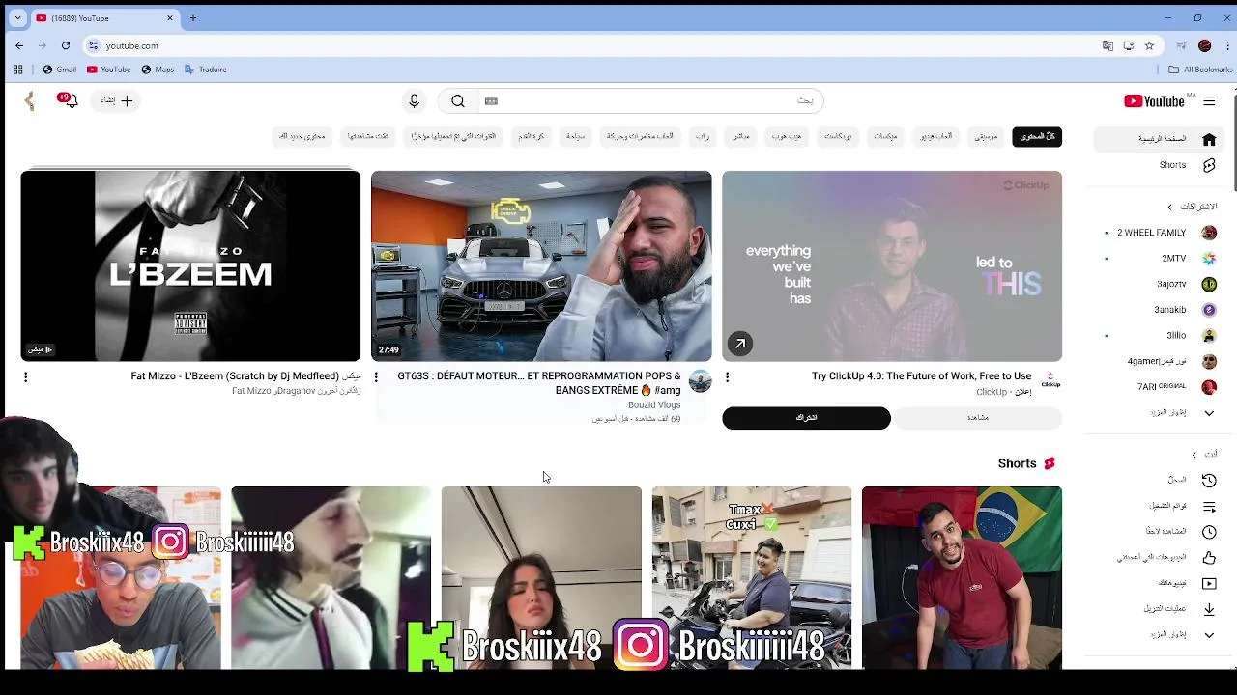Open the Traduire bookmark
1237x695 pixels.
[x=206, y=69]
